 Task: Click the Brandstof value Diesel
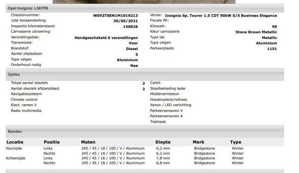point(132,49)
